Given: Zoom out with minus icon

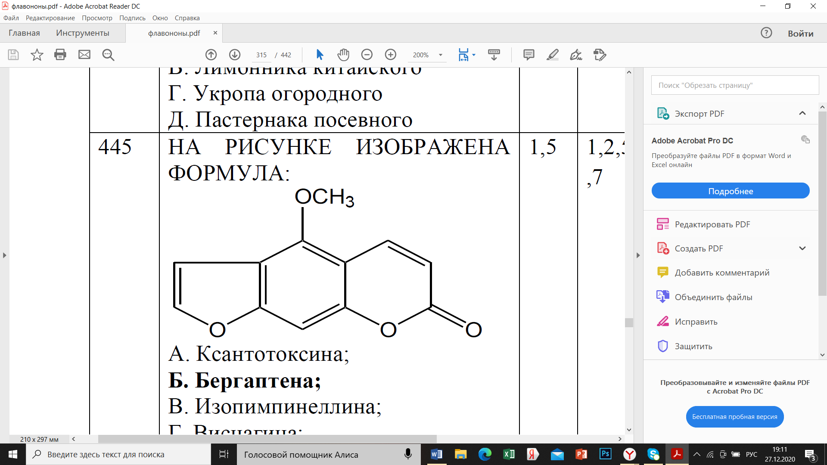Looking at the screenshot, I should click(367, 55).
